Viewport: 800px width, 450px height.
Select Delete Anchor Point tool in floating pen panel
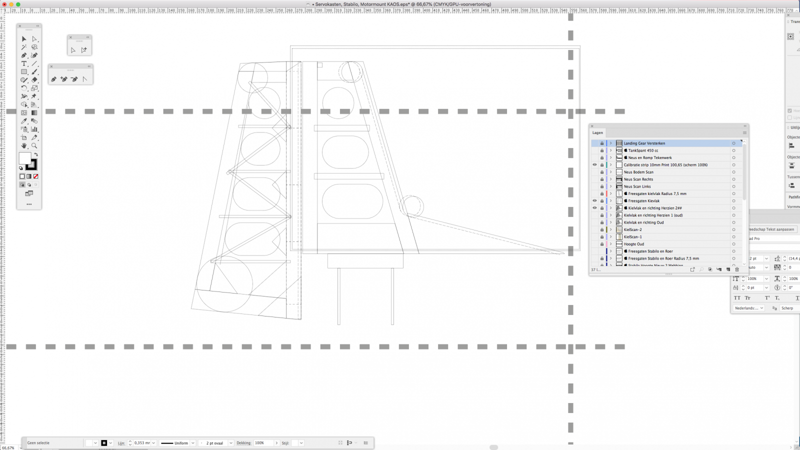pos(74,79)
